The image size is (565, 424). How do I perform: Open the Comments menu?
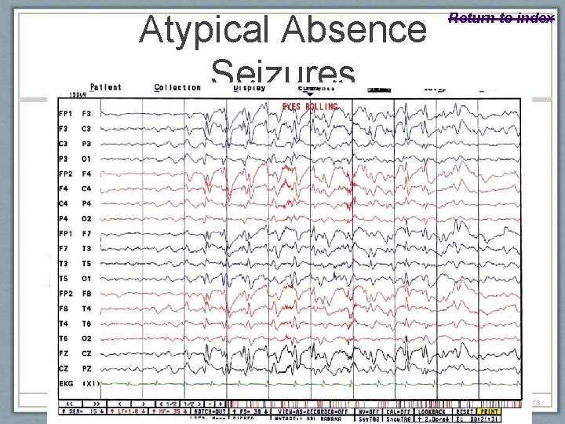click(x=316, y=88)
